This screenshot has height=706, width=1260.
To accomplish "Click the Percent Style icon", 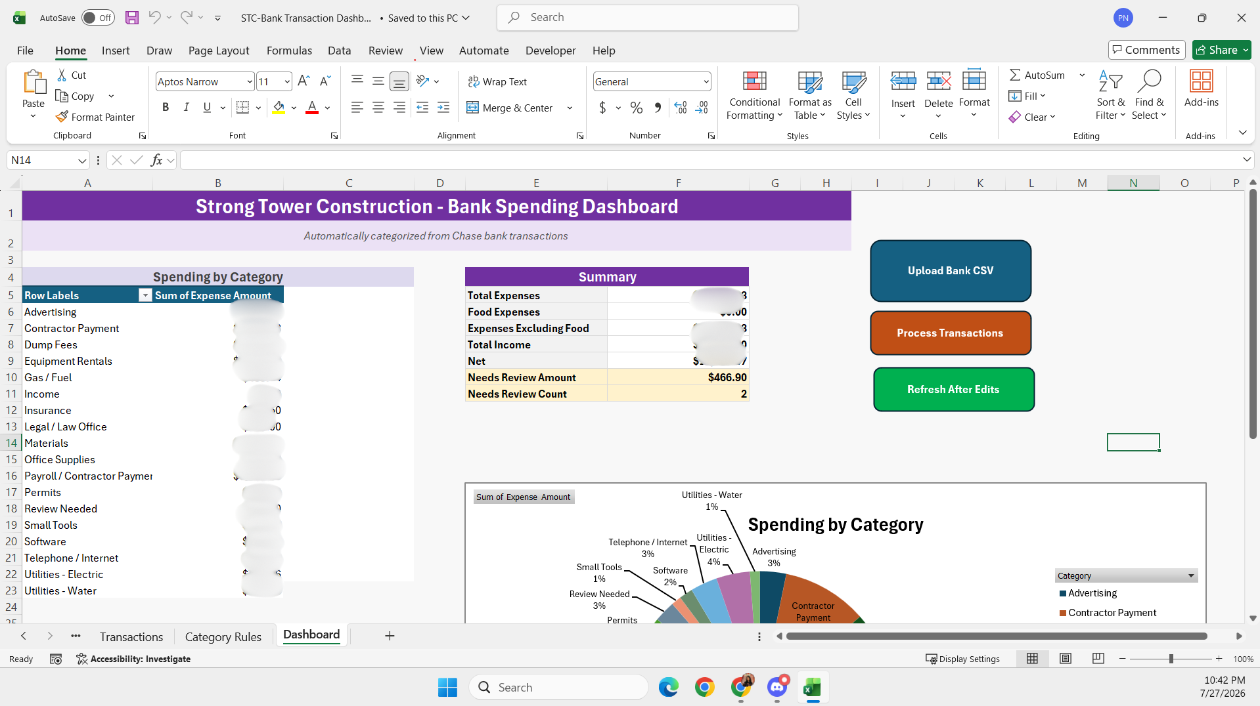I will pos(637,108).
